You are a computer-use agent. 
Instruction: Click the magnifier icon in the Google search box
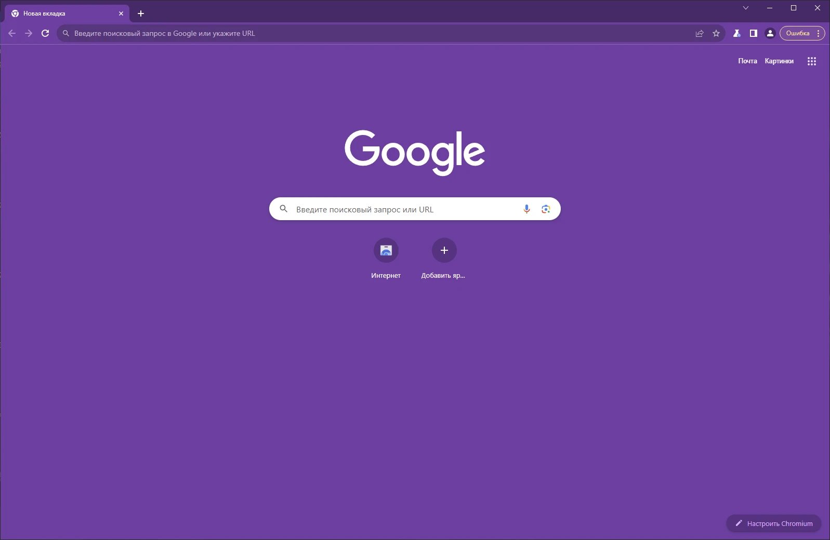pyautogui.click(x=283, y=209)
